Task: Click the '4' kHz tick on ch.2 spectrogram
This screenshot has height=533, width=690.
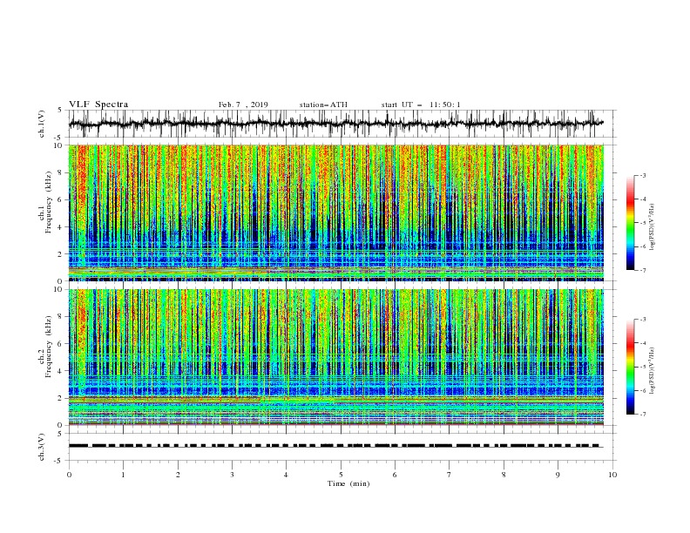Action: (x=61, y=371)
